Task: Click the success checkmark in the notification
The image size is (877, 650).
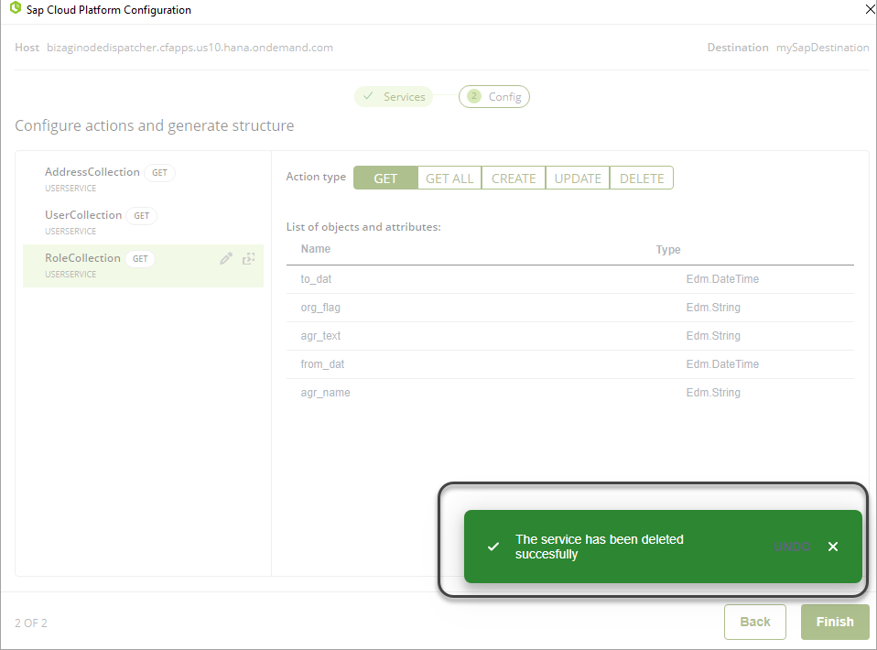Action: click(x=493, y=547)
